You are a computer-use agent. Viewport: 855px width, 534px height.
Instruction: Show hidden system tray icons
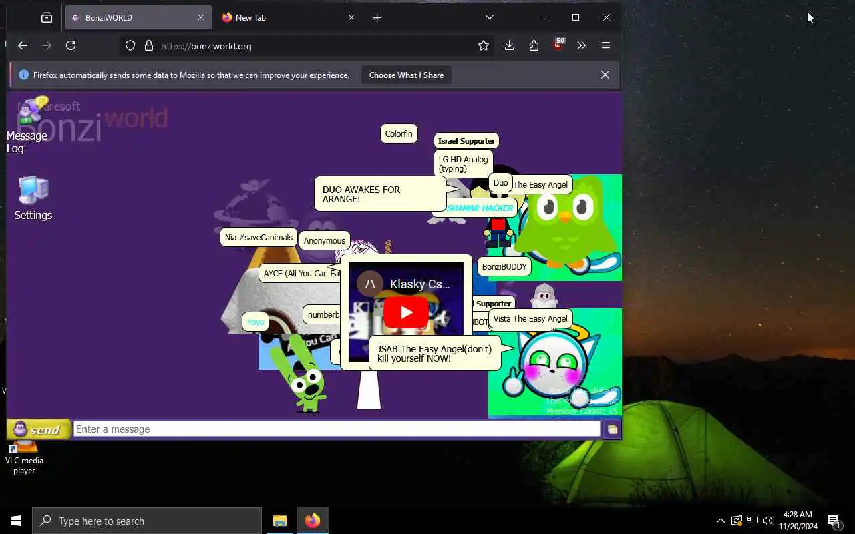coord(720,521)
